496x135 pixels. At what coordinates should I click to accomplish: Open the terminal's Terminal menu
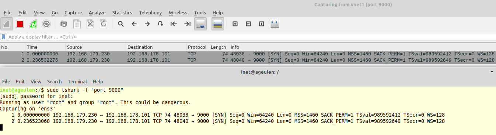pyautogui.click(x=77, y=81)
